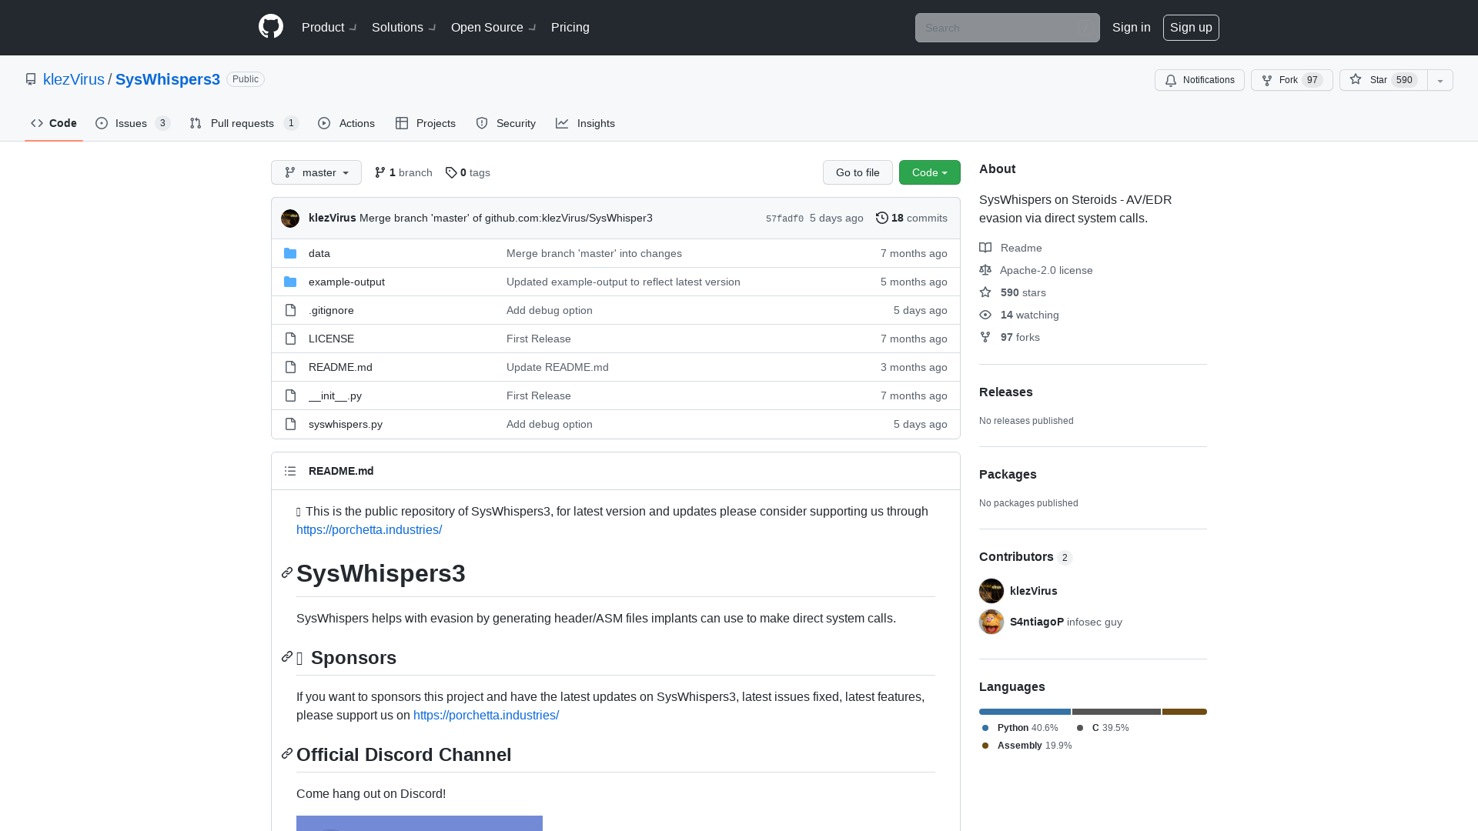
Task: Click the folder icon for data
Action: point(290,253)
